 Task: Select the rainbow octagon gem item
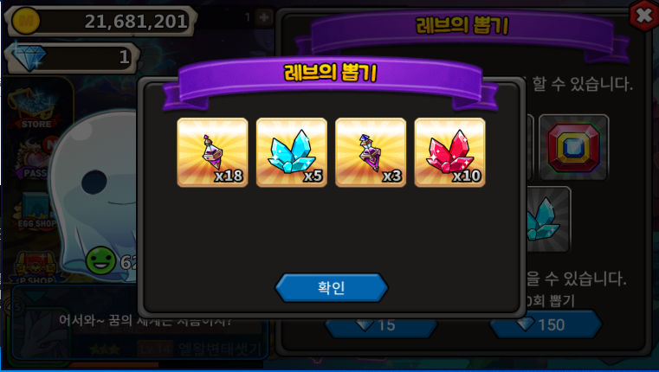click(573, 147)
